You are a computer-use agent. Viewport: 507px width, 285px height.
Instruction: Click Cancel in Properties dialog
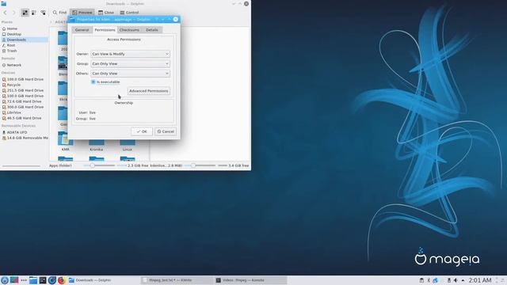point(166,131)
